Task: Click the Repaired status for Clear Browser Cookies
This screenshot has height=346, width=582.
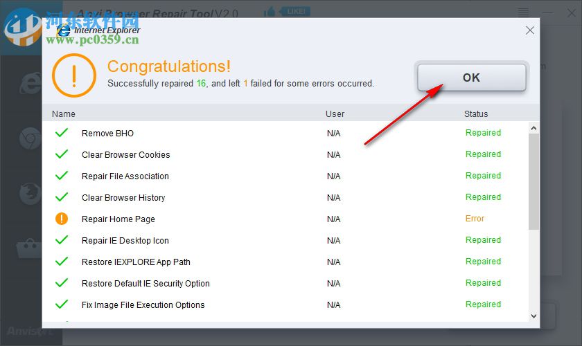Action: coord(484,154)
